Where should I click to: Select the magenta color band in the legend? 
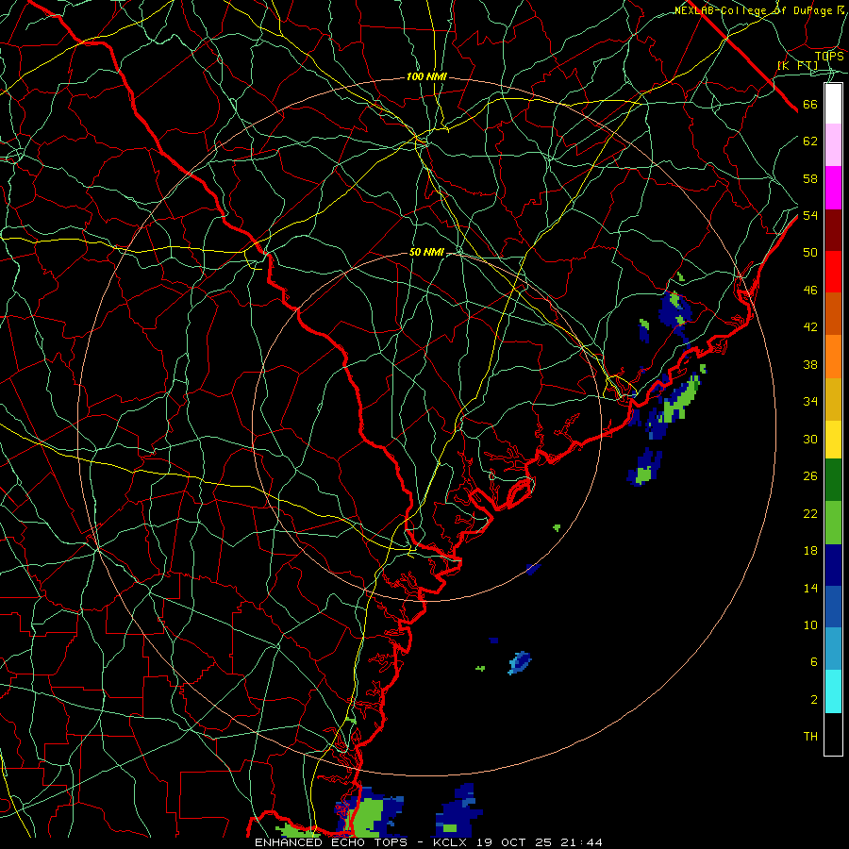pyautogui.click(x=833, y=188)
